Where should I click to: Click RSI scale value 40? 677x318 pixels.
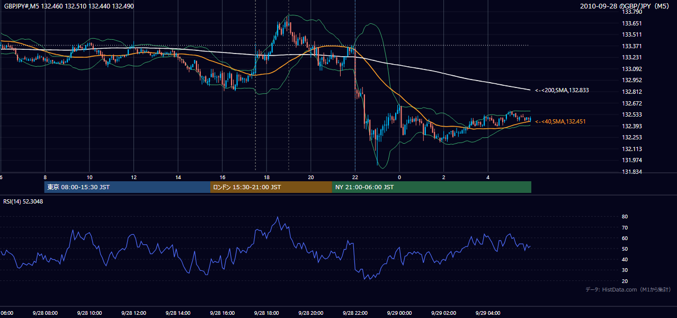[x=625, y=259]
